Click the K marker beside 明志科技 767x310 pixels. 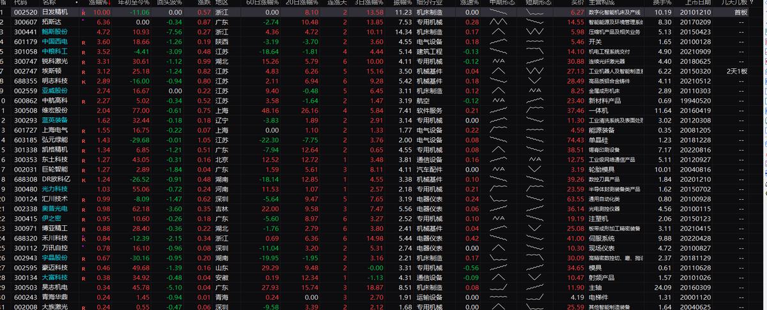pos(83,81)
